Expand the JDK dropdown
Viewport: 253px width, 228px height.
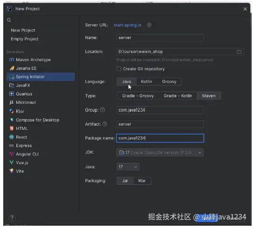(x=160, y=153)
